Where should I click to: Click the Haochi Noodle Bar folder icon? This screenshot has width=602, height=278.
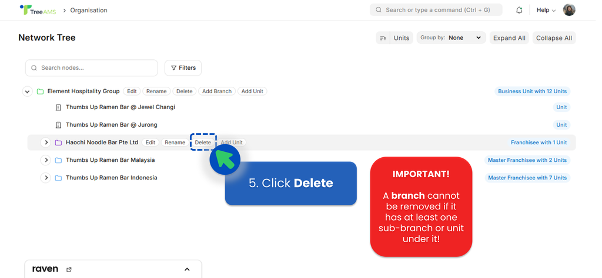point(58,143)
